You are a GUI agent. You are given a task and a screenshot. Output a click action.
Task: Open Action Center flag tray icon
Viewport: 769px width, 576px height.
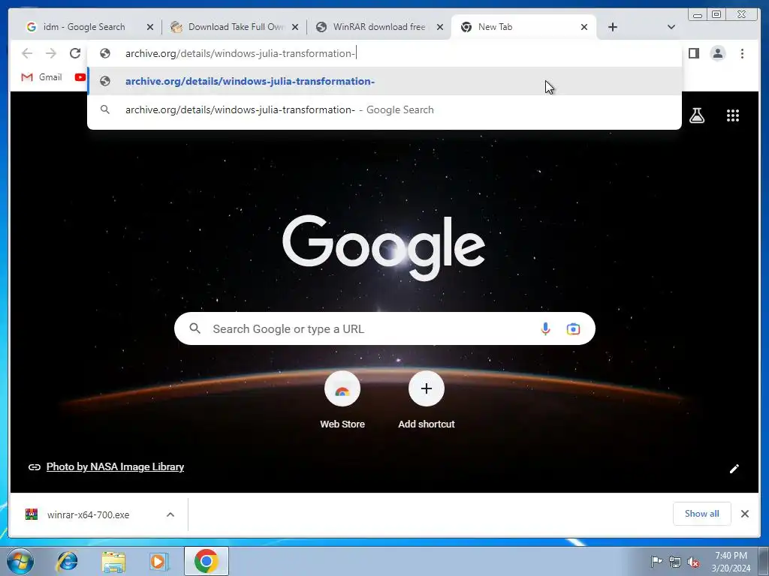coord(656,561)
